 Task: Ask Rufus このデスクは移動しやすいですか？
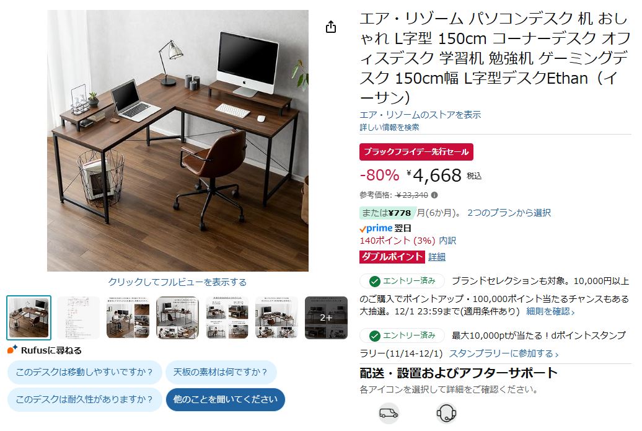(x=85, y=373)
